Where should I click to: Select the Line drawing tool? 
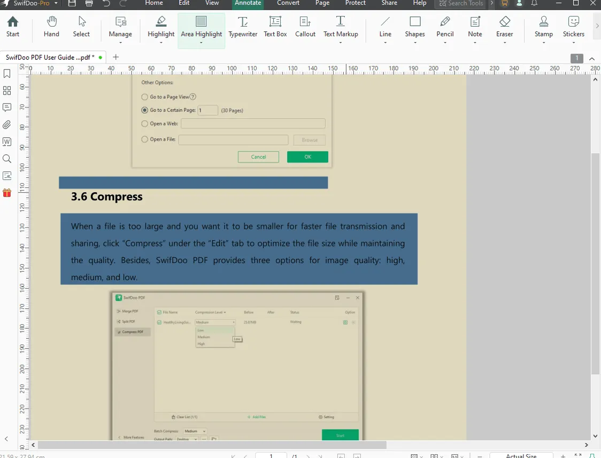tap(385, 27)
